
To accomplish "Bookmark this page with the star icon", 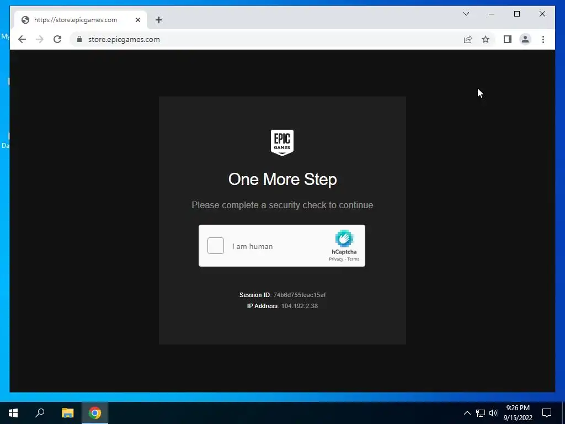I will pyautogui.click(x=486, y=39).
